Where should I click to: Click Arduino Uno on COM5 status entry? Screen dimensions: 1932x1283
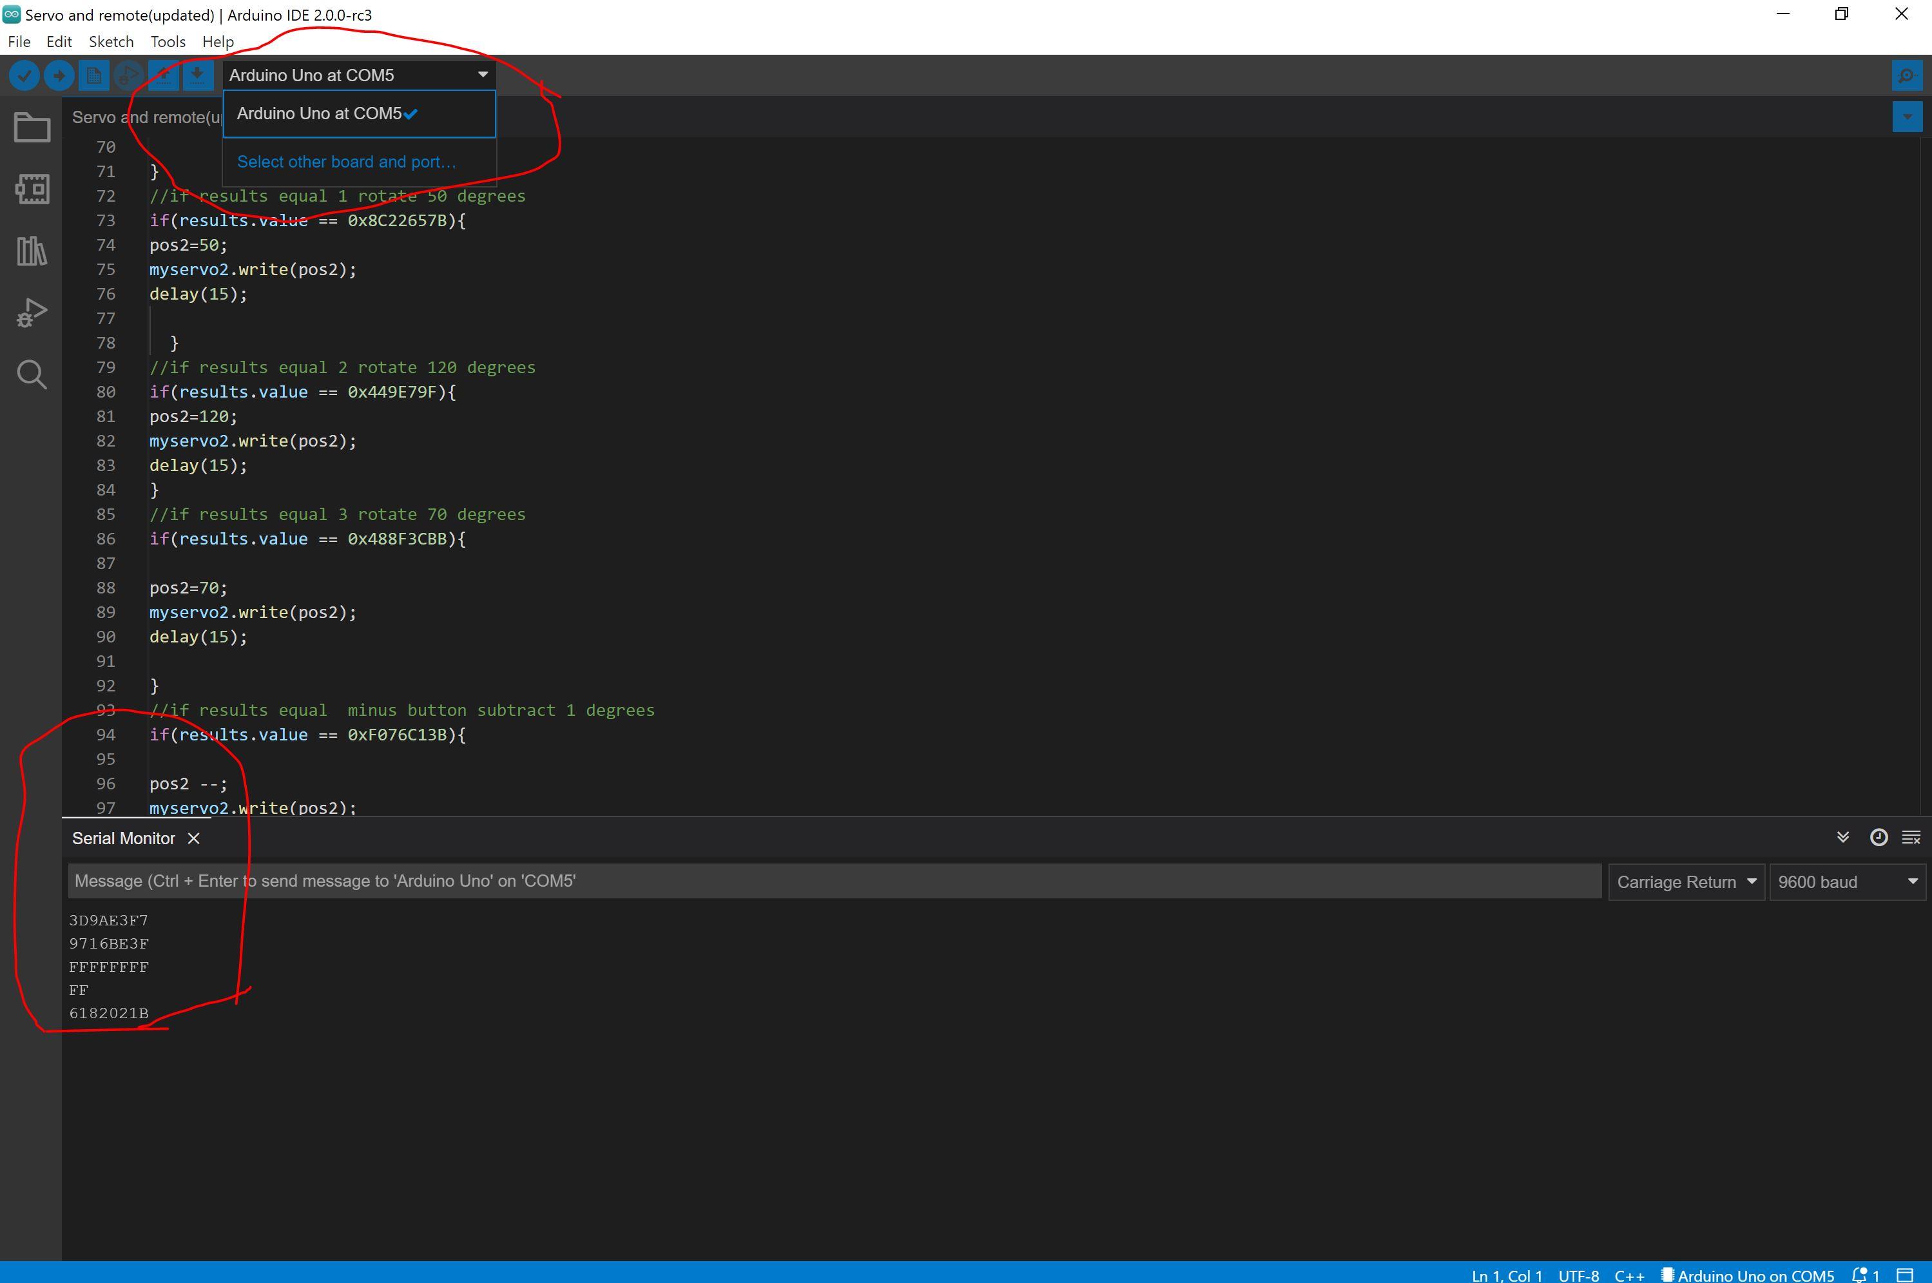1747,1275
